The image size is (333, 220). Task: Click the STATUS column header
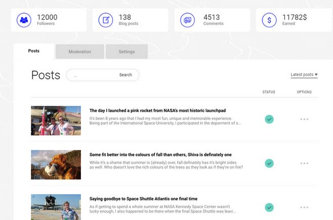269,92
